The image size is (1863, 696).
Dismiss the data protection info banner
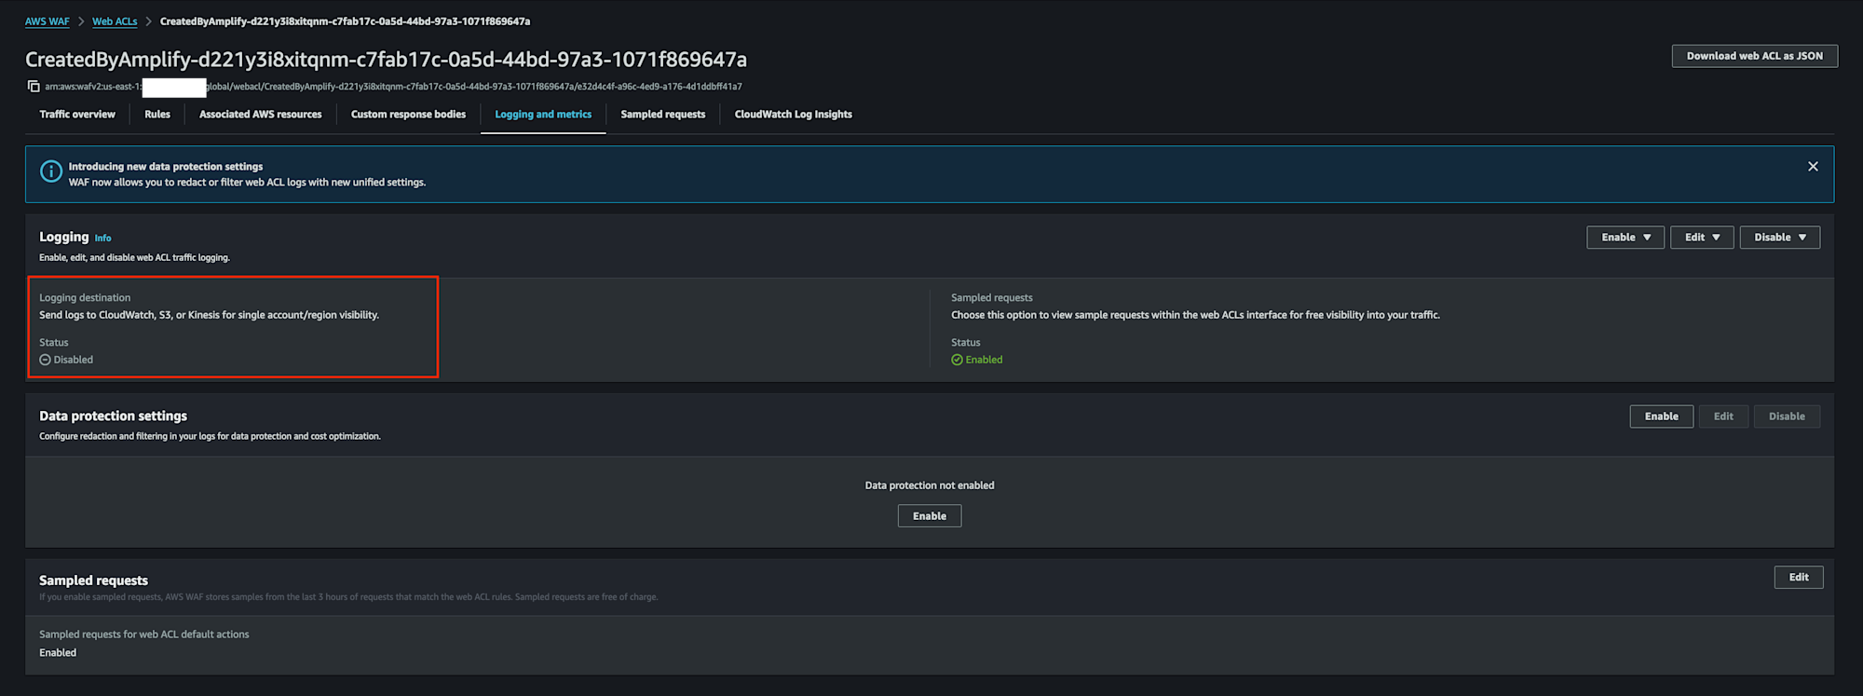coord(1812,167)
